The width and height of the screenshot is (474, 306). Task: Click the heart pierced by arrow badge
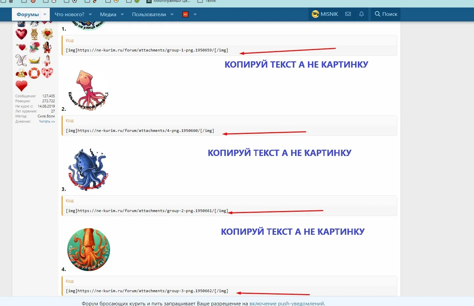pos(21,47)
